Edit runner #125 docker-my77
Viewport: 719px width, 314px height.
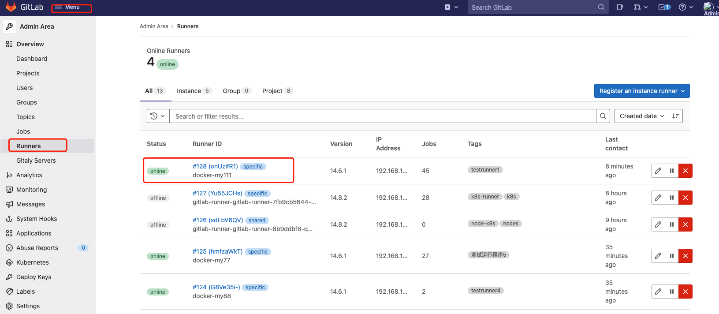pyautogui.click(x=658, y=256)
